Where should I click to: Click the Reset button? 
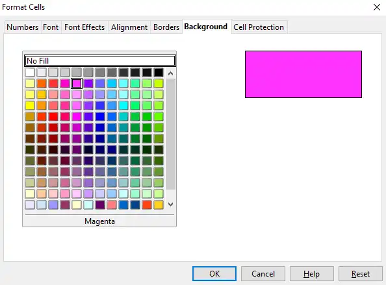tap(361, 274)
